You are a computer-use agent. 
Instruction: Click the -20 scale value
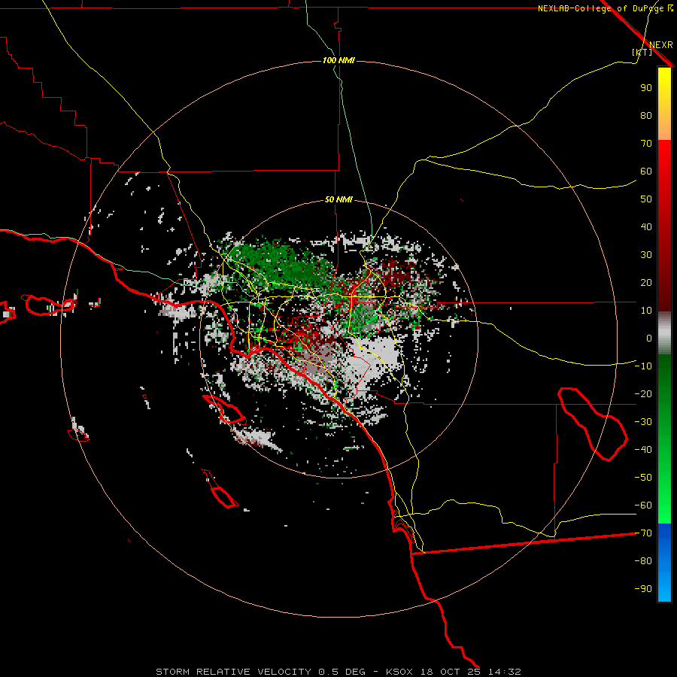coord(643,393)
